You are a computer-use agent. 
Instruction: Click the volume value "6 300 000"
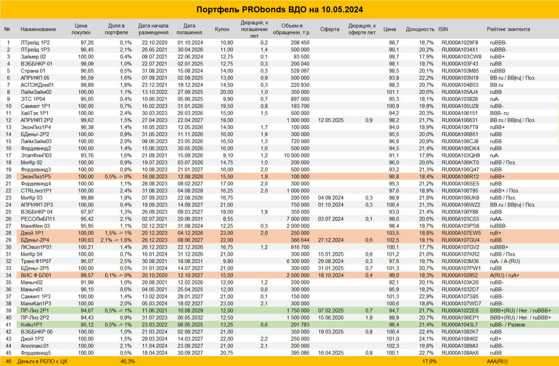(298, 261)
